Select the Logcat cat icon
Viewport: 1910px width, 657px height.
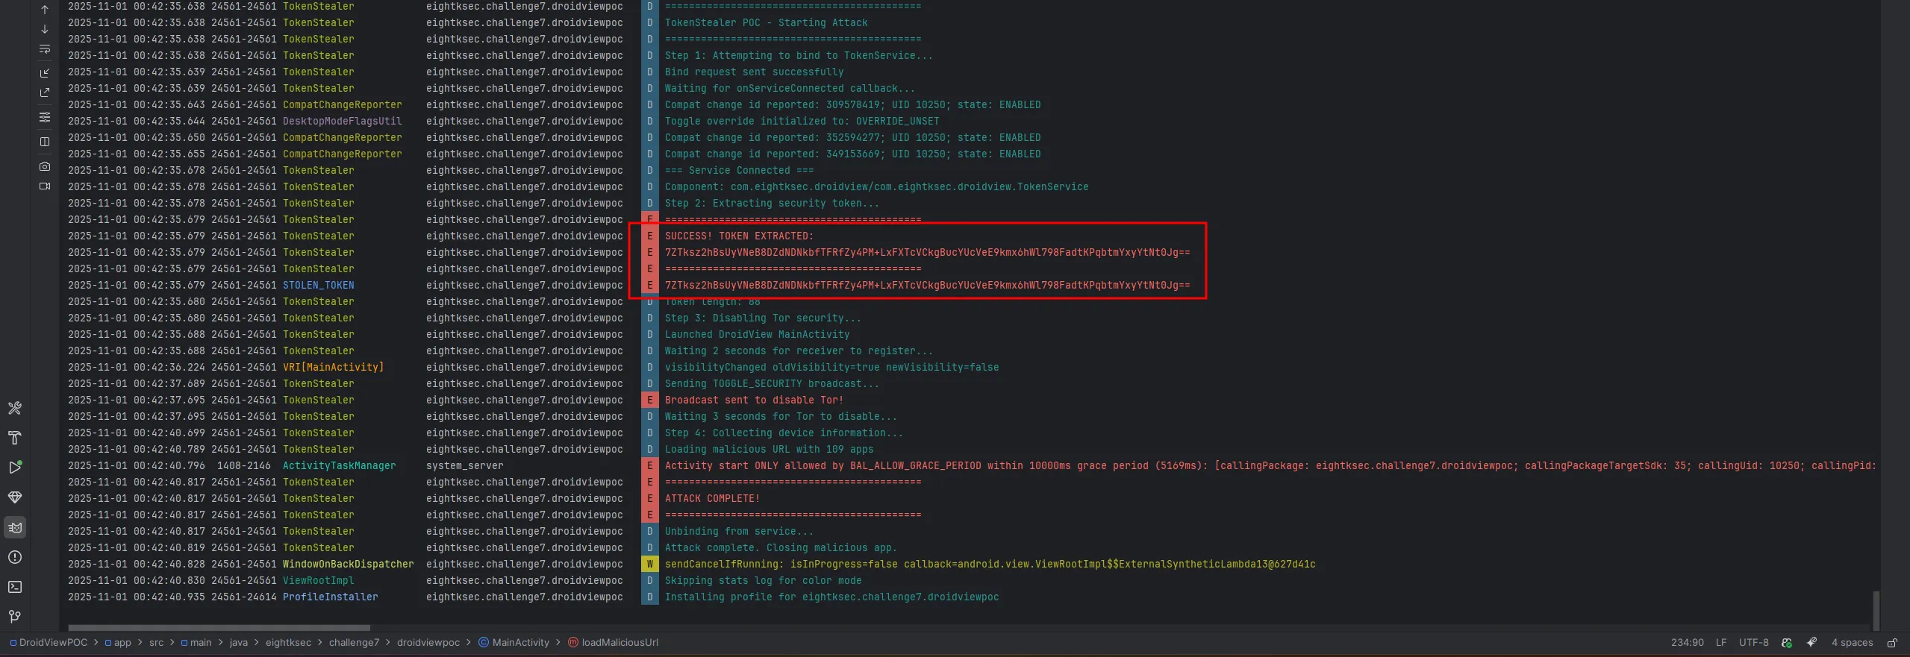pos(15,527)
